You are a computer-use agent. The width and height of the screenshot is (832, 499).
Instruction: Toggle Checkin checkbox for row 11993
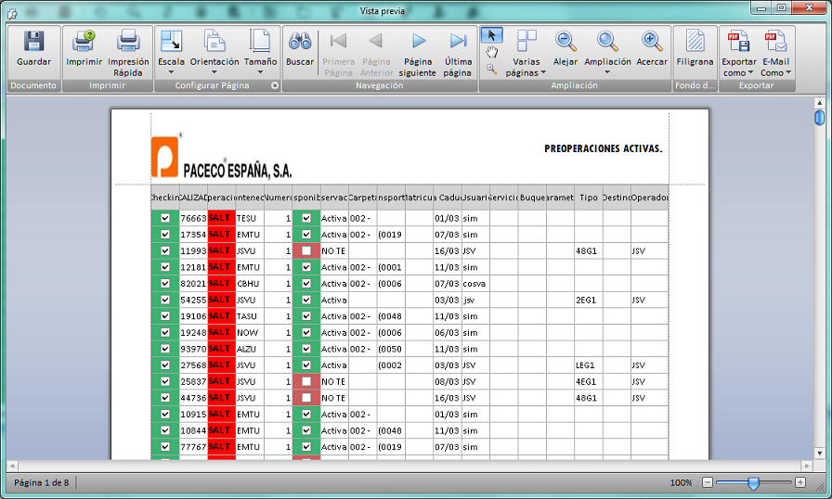(165, 250)
